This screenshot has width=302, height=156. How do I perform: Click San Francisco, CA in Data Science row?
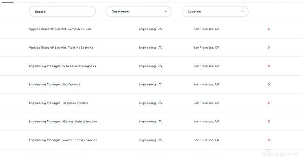(x=206, y=84)
